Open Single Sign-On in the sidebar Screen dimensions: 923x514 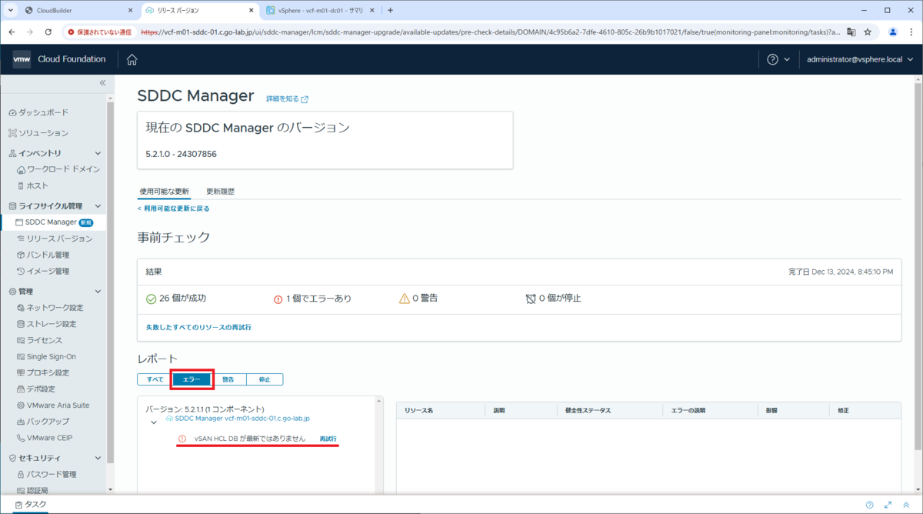pyautogui.click(x=46, y=356)
